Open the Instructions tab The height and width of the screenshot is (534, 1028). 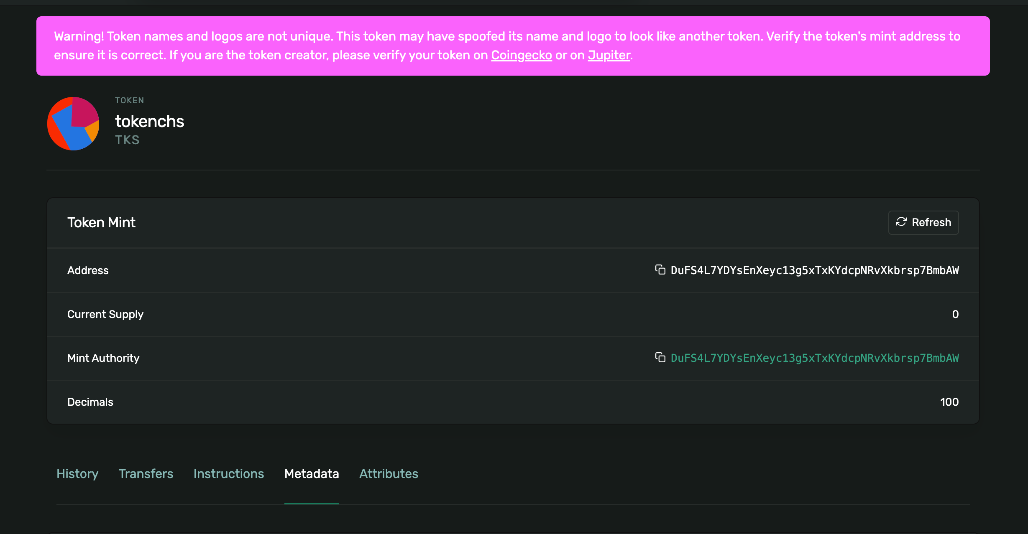tap(228, 473)
